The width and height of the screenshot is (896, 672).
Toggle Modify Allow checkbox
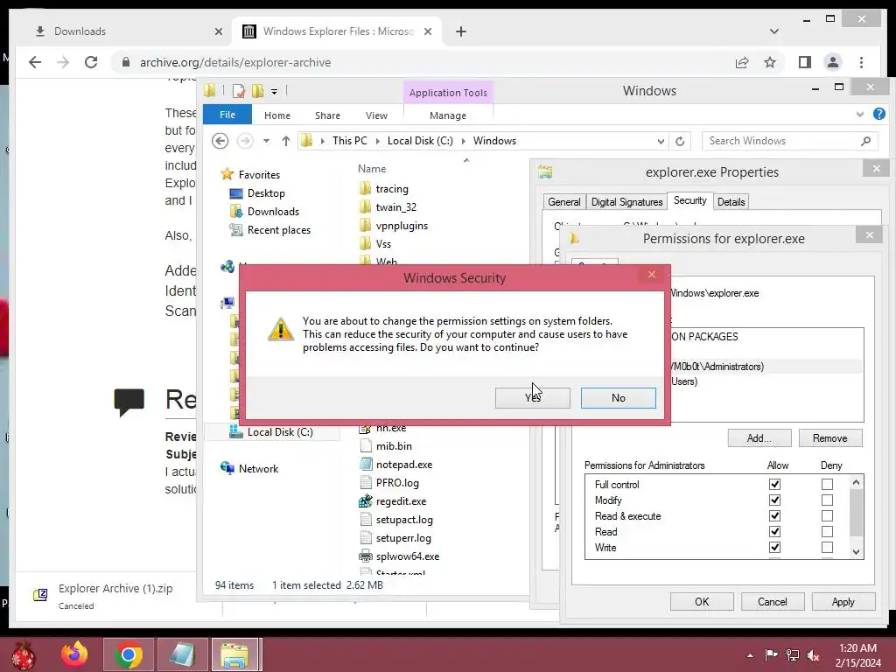[774, 500]
